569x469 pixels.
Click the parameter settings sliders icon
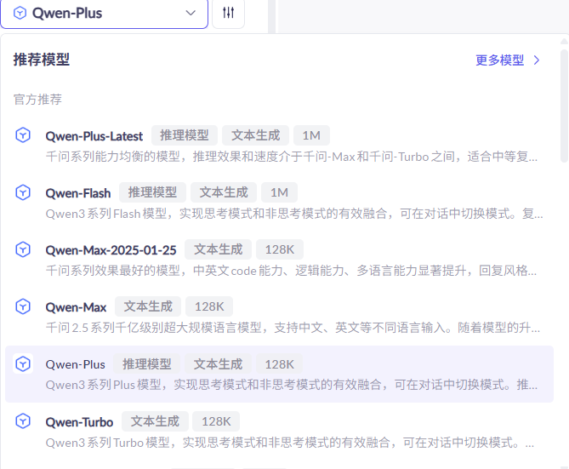228,13
